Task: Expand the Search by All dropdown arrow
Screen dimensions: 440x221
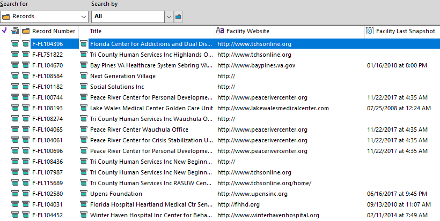Action: point(169,17)
